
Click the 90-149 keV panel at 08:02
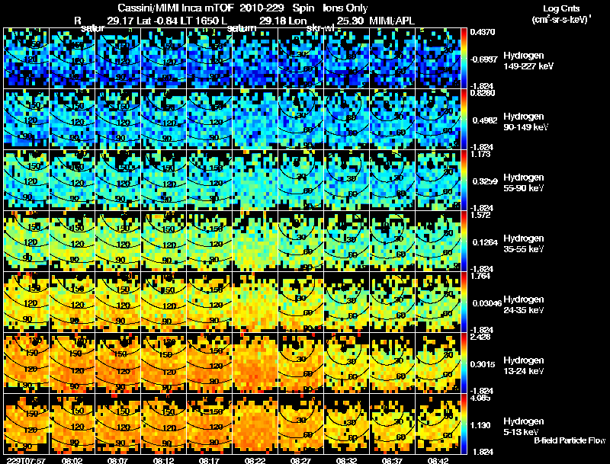tap(72, 120)
